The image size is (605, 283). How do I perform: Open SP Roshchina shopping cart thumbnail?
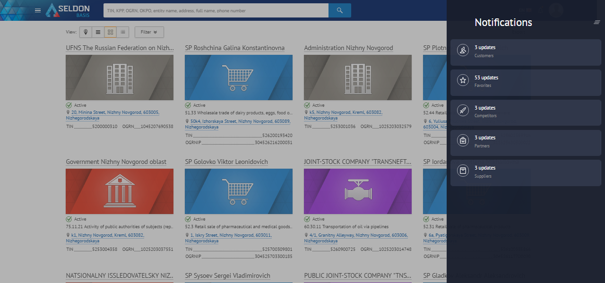coord(239,77)
